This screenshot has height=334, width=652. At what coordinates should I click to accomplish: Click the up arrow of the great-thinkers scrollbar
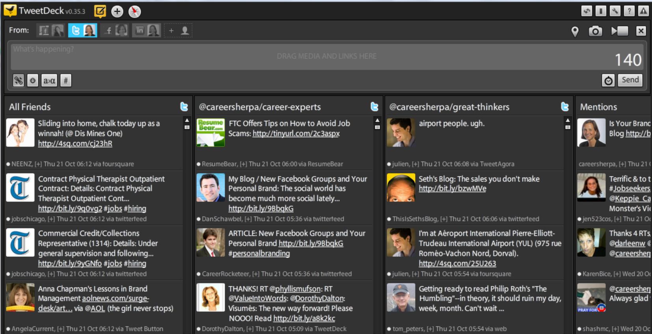(568, 120)
